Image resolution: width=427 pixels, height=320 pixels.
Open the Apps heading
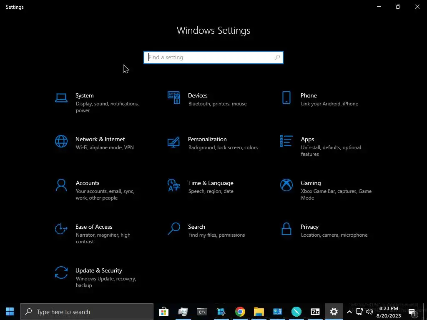coord(307,139)
